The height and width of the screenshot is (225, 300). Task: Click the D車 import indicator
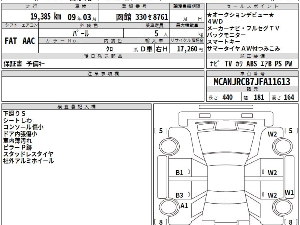[x=146, y=49]
